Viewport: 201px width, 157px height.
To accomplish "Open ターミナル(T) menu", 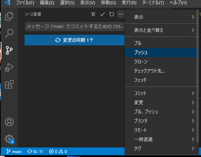I will pyautogui.click(x=153, y=3).
